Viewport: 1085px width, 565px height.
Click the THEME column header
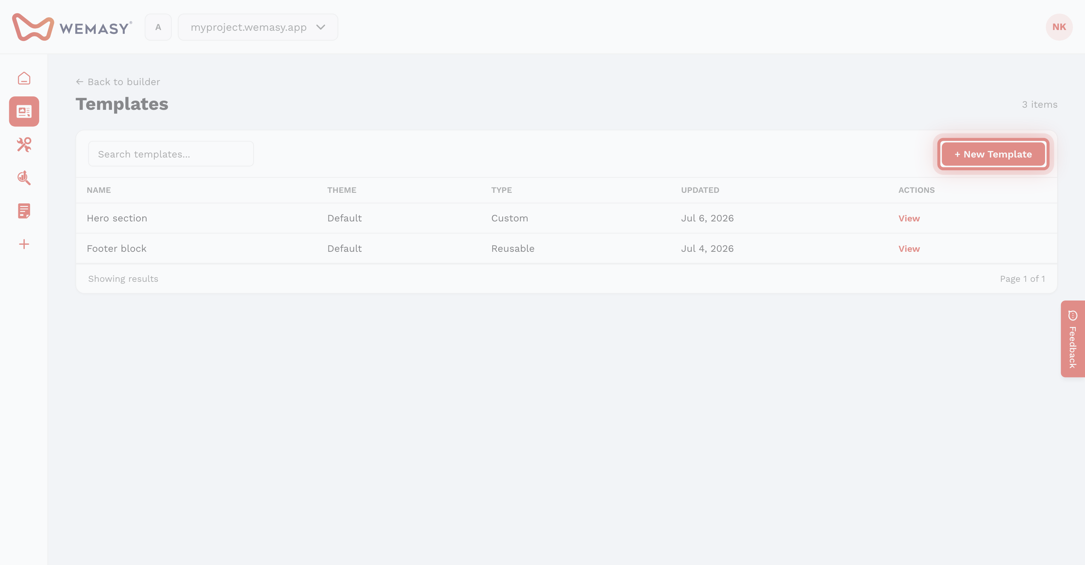click(342, 190)
